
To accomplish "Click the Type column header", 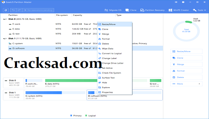I will 119,15.
